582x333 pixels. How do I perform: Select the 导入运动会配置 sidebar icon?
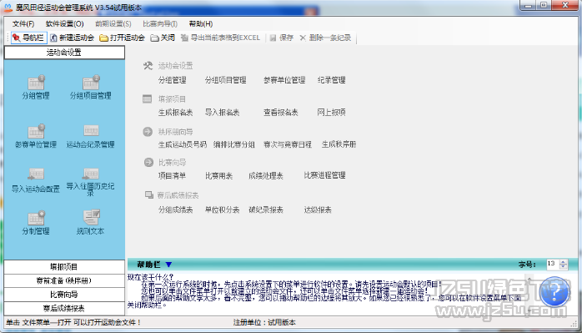36,180
